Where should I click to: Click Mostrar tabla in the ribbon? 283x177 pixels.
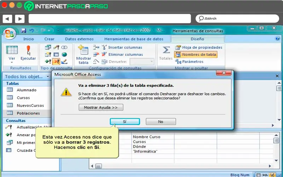pyautogui.click(x=83, y=55)
